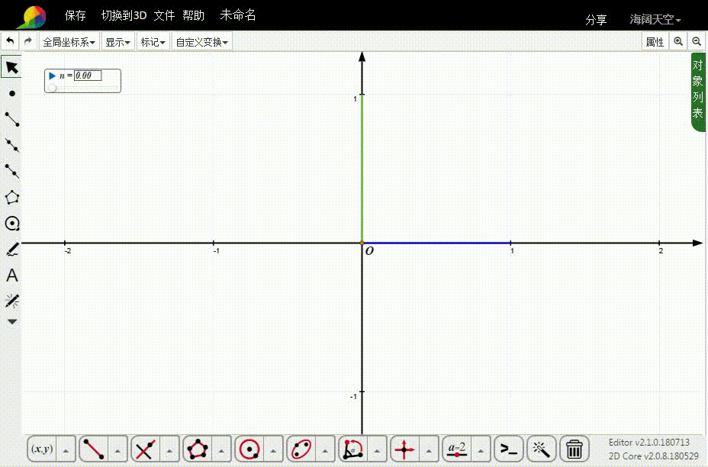Click the n value input field
The height and width of the screenshot is (467, 708).
coord(88,76)
